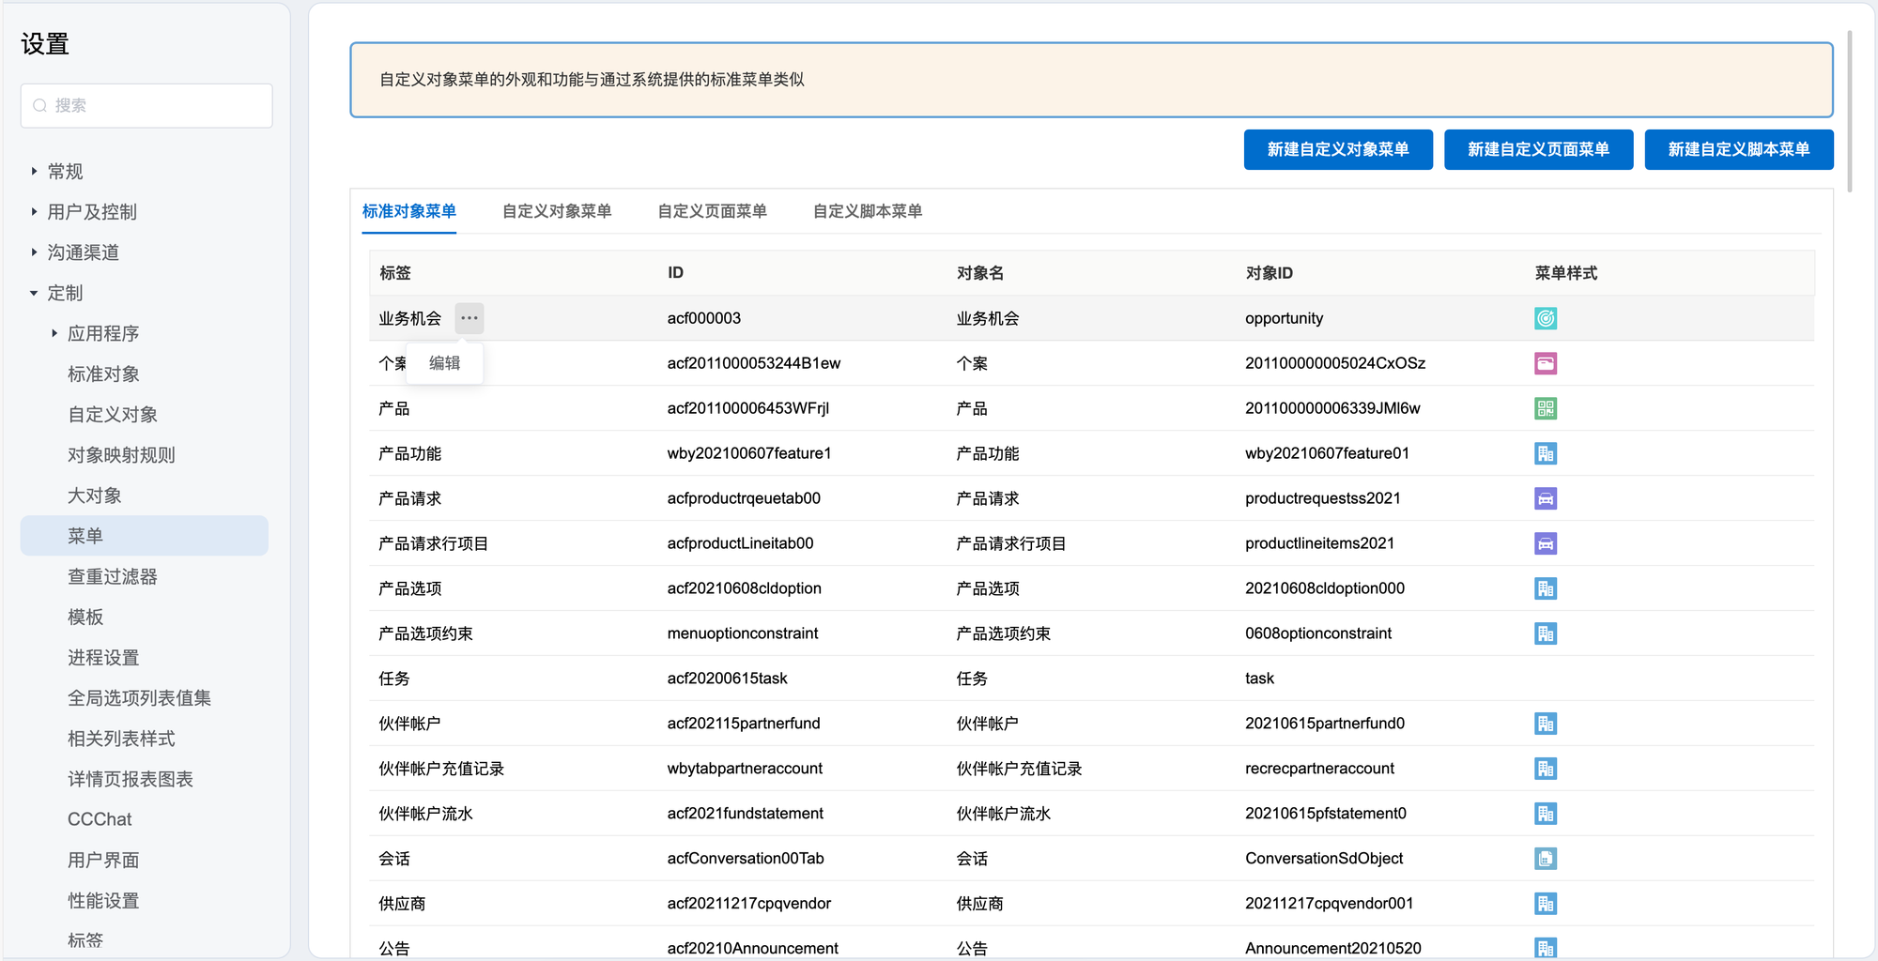Click the green grid icon in 产品 row
Image resolution: width=1878 pixels, height=961 pixels.
click(x=1545, y=408)
